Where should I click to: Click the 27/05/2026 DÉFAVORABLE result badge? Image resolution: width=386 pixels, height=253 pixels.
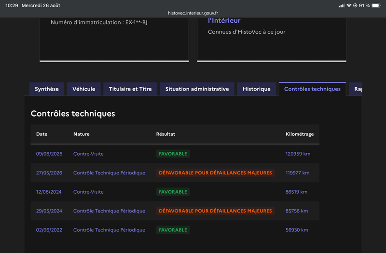pyautogui.click(x=215, y=173)
